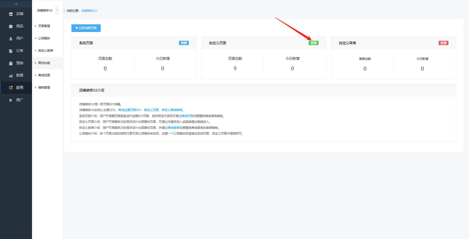Viewport: 469px width, 239px height.
Task: Collapse the main sidebar with the top toggle icon
Action: [x=16, y=4]
